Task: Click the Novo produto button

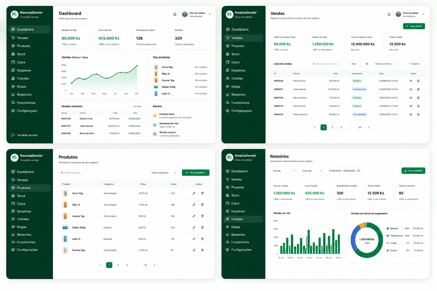Action: point(195,172)
